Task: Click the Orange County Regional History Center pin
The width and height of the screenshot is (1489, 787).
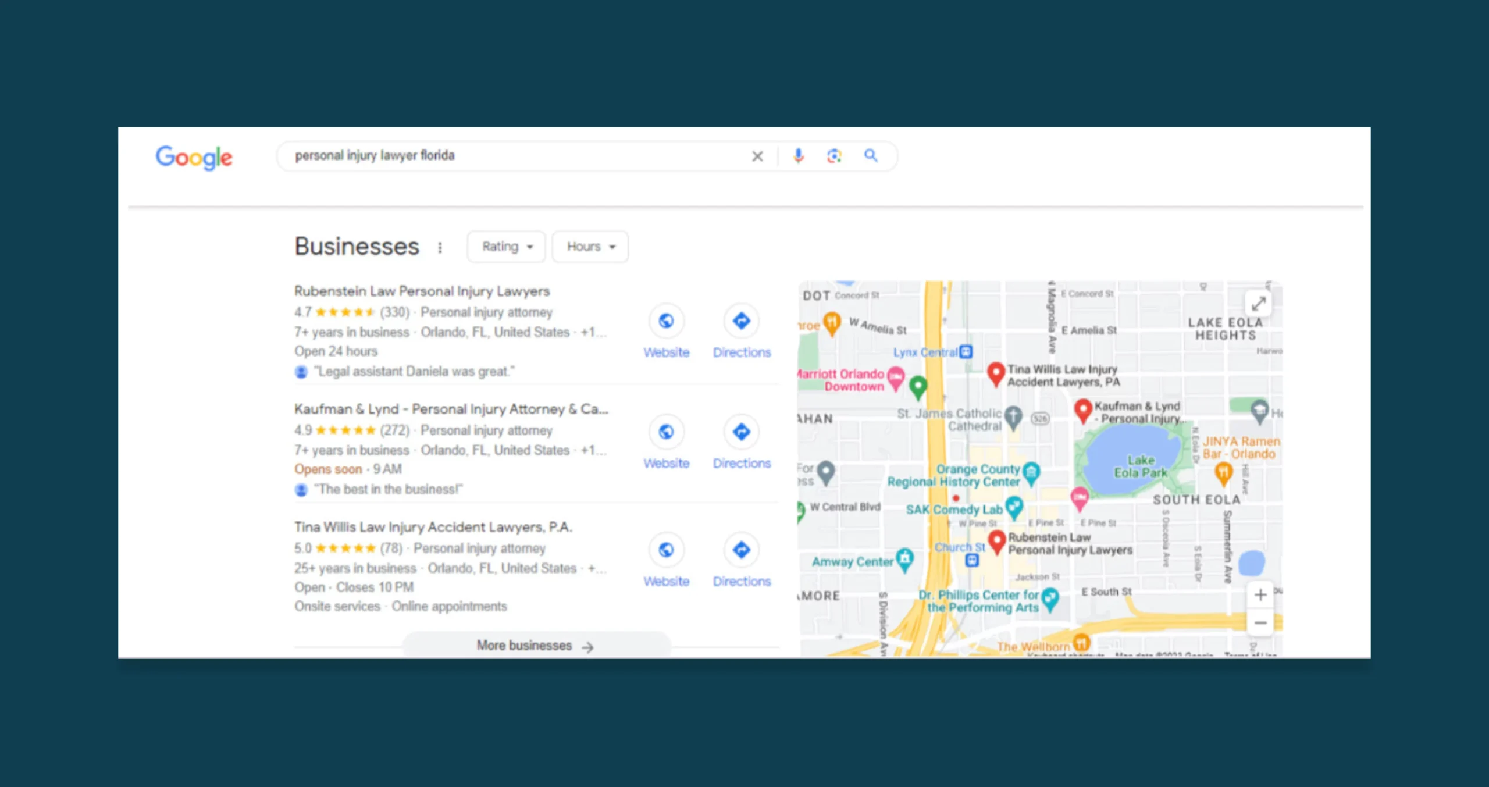Action: tap(1031, 473)
